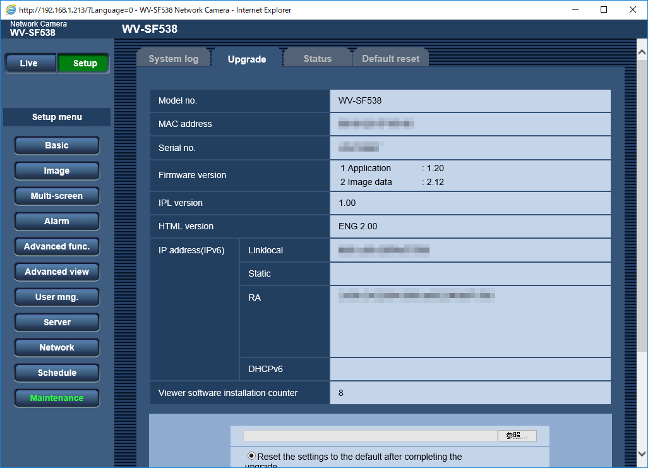Click the IPL version value 1.00
Screen dimensions: 648x468
pyautogui.click(x=347, y=203)
